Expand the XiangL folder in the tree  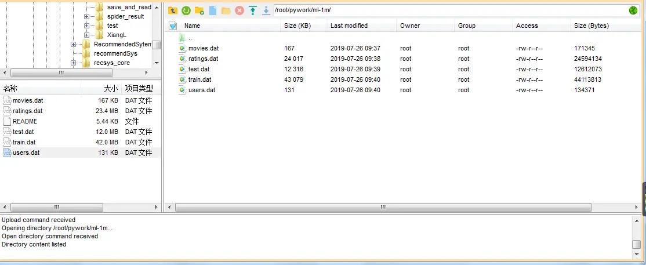86,35
